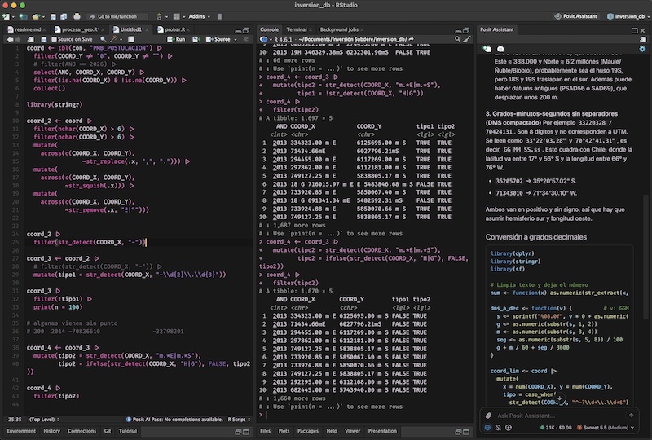Switch to the procesar_geo.R tab
Image resolution: width=652 pixels, height=440 pixels.
click(81, 29)
